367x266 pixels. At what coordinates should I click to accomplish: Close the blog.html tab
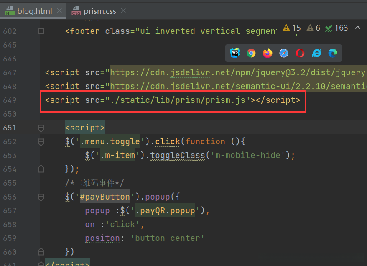[59, 10]
